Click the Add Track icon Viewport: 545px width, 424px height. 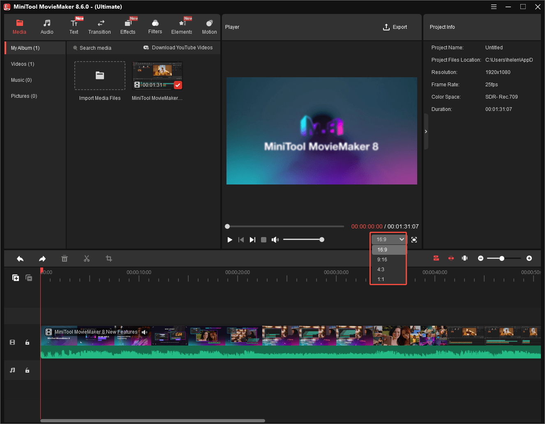(16, 278)
